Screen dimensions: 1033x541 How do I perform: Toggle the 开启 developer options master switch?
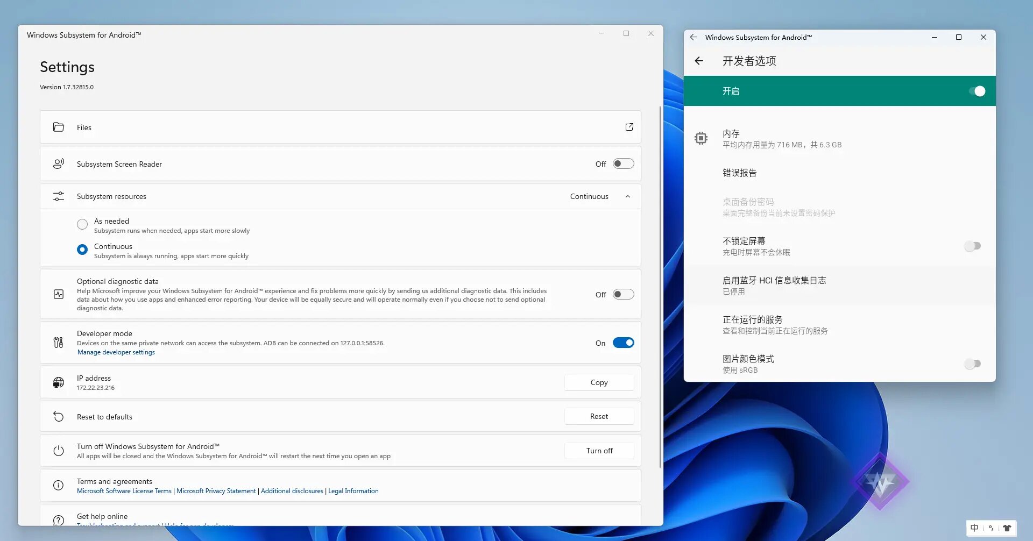click(977, 91)
